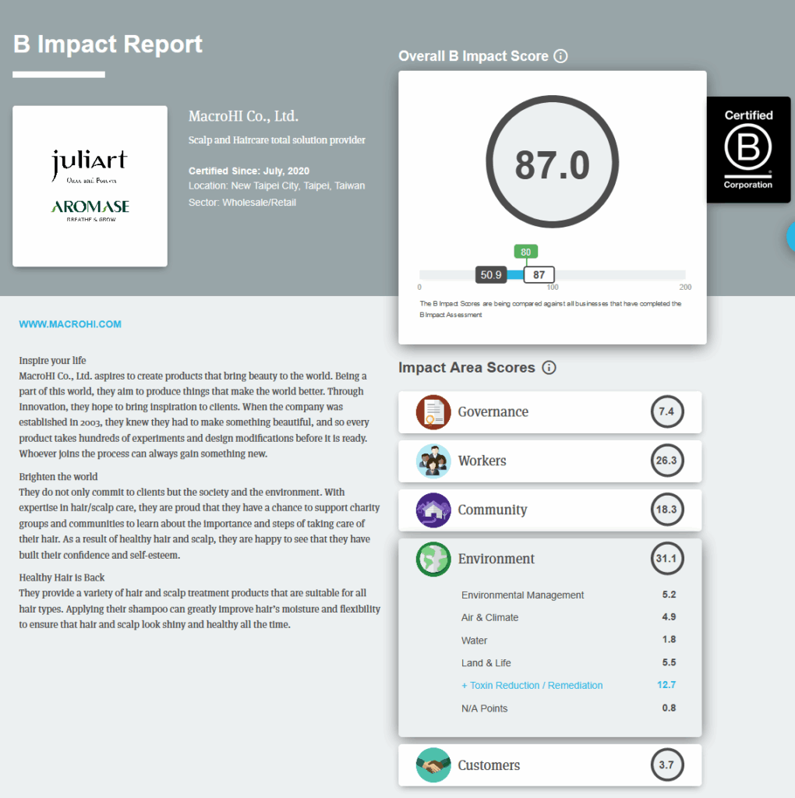The width and height of the screenshot is (795, 798).
Task: Click the 12.7 Toxin Reduction score value
Action: (x=666, y=685)
